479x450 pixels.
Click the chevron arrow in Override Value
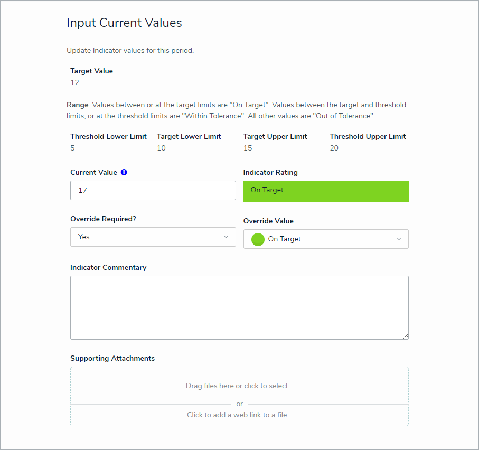pos(399,239)
